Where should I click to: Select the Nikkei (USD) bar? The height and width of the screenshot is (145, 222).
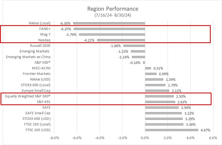[x=154, y=79]
